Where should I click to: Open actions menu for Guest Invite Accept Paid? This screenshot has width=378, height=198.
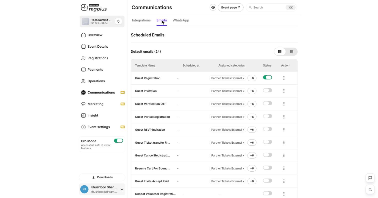point(284,181)
